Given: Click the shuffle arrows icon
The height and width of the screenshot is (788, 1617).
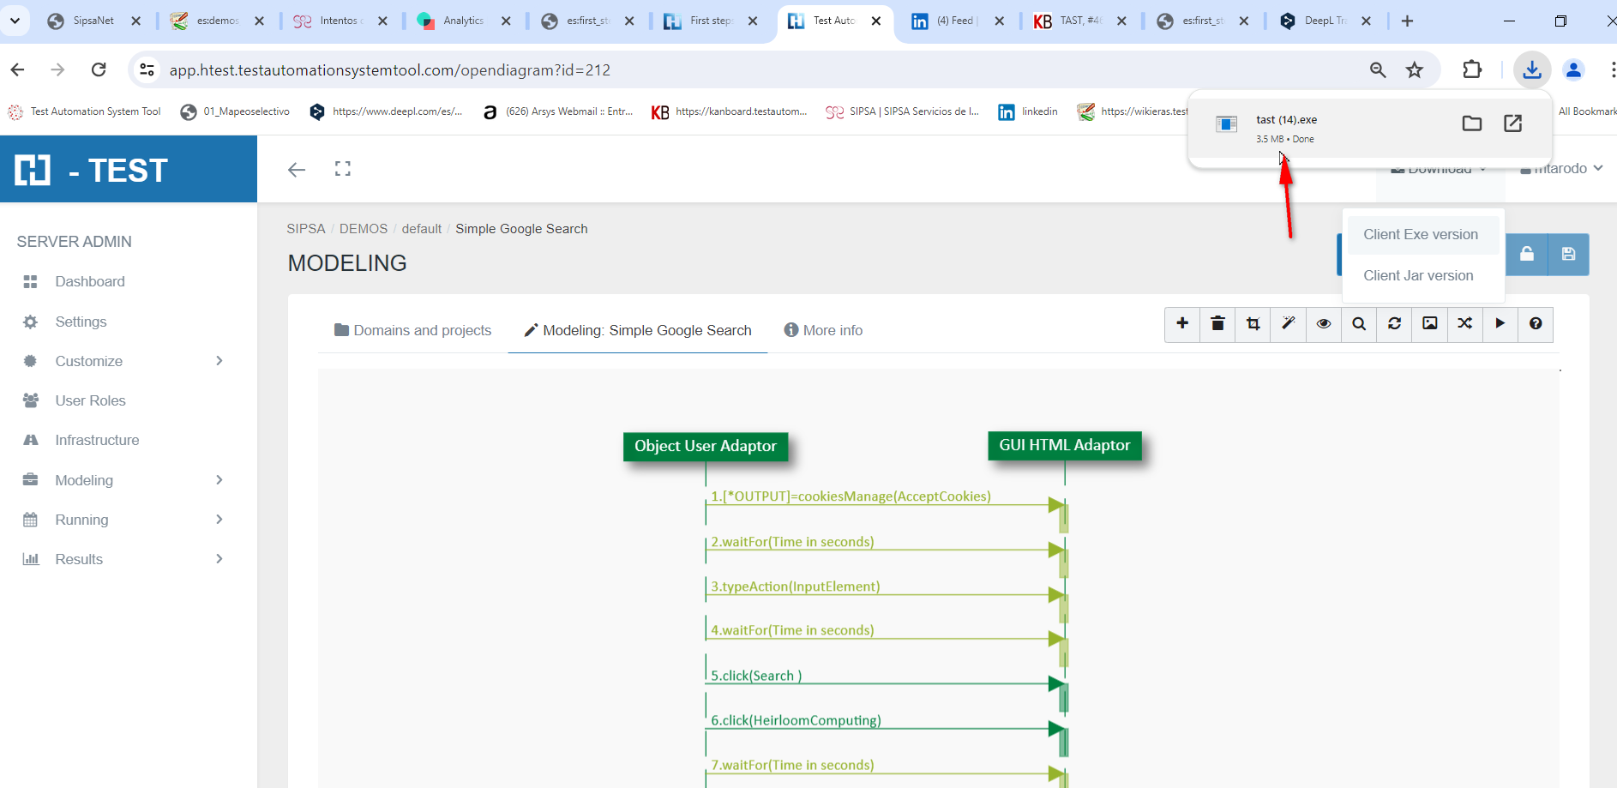Looking at the screenshot, I should click(1464, 324).
